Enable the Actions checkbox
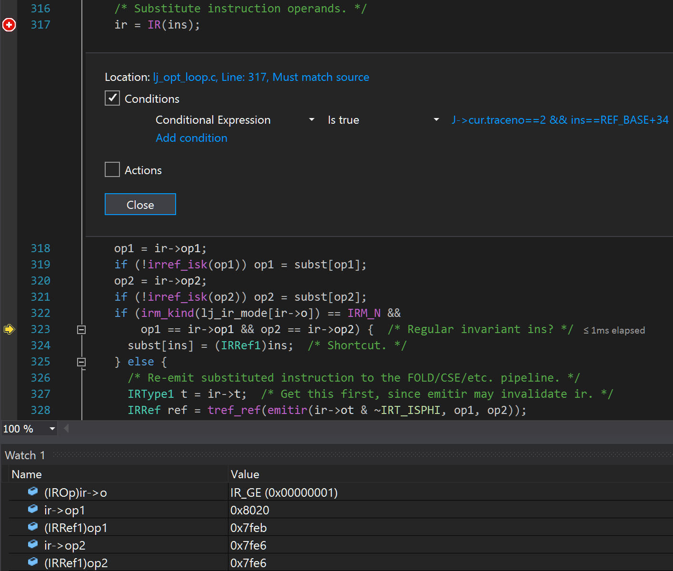 pyautogui.click(x=112, y=170)
